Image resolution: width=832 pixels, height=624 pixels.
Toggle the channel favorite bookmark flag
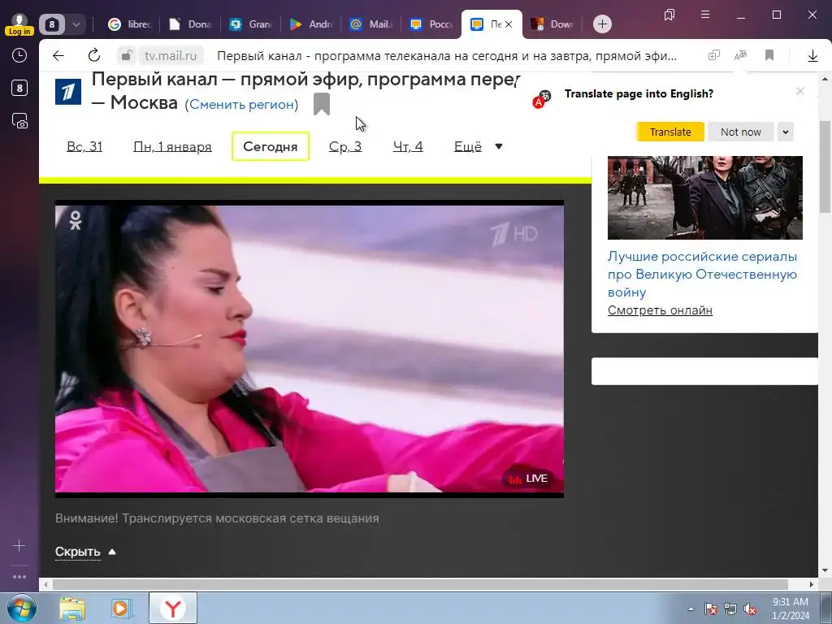coord(322,104)
